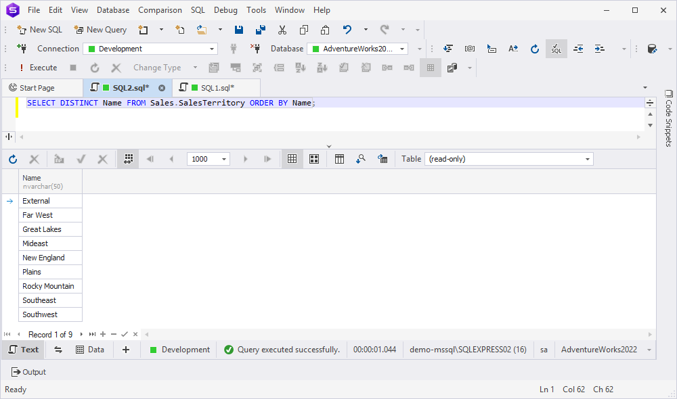Open the Change Type dropdown arrow
The width and height of the screenshot is (677, 399).
tap(195, 68)
